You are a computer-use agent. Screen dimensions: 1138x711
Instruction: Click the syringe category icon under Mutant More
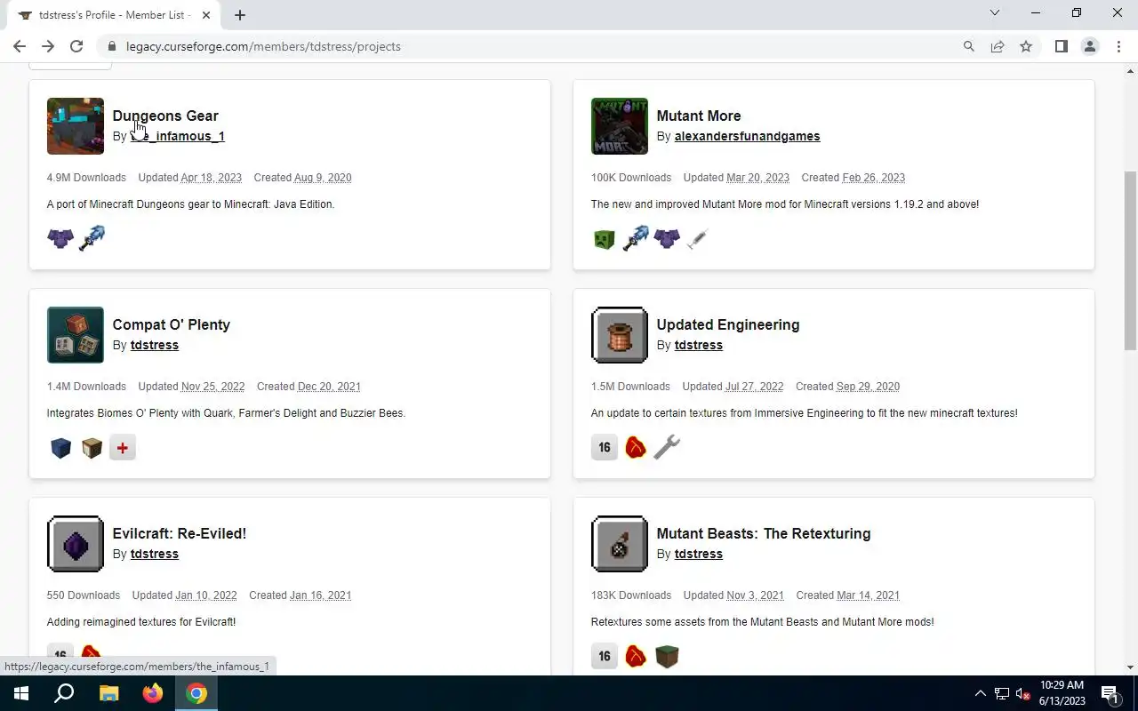pos(698,238)
